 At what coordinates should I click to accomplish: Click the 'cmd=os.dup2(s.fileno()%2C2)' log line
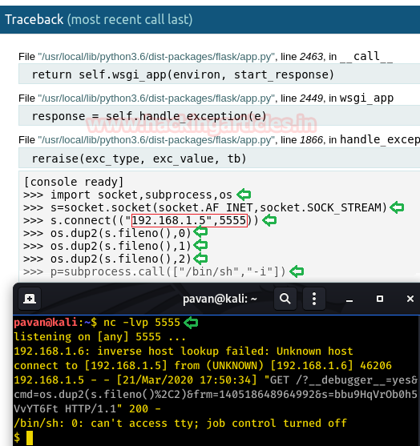coord(216,395)
